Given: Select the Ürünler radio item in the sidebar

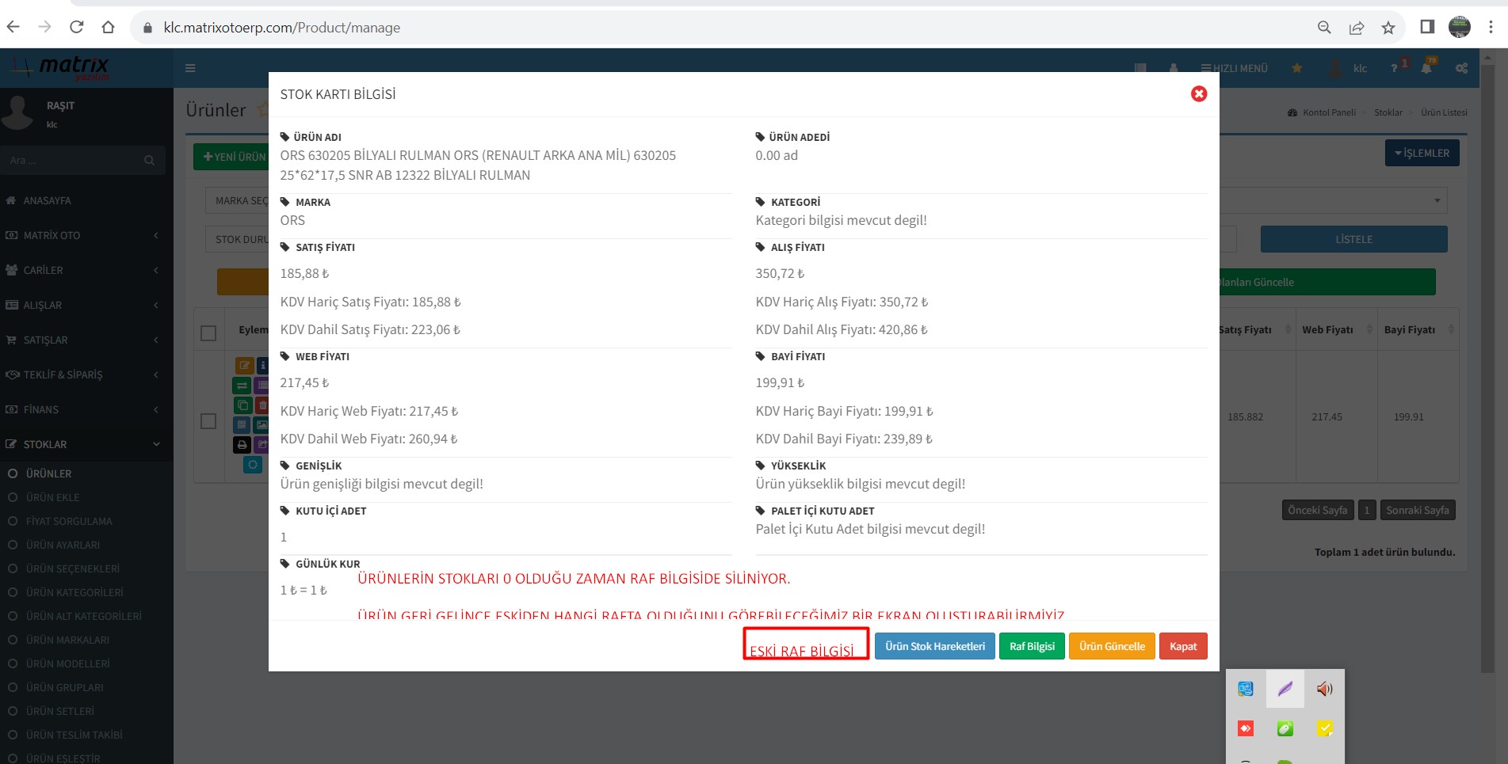Looking at the screenshot, I should (x=13, y=473).
